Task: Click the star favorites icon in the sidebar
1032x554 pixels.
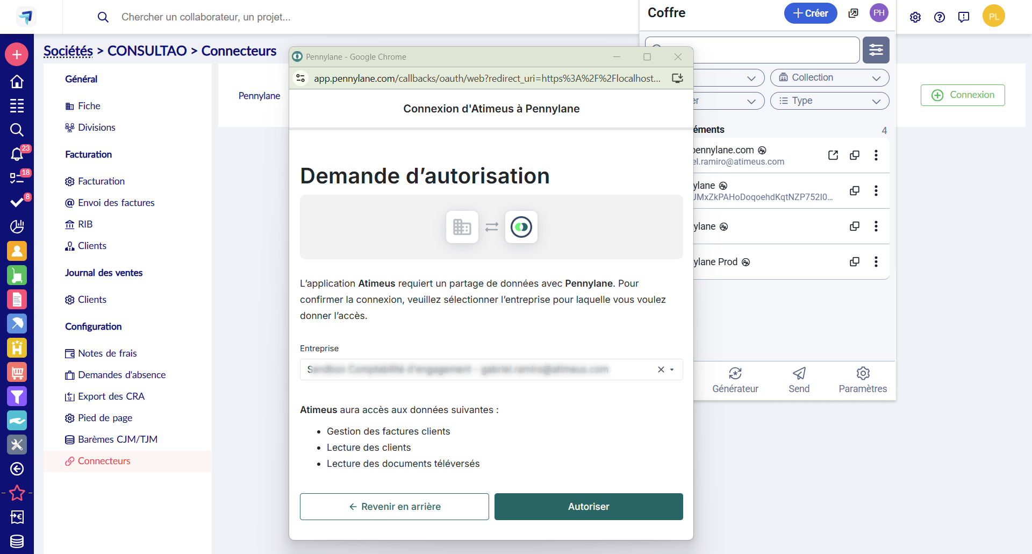Action: [17, 493]
